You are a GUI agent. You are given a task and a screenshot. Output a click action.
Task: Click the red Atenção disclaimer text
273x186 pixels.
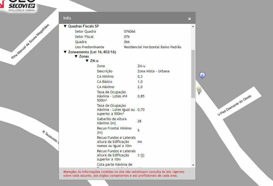(123, 173)
